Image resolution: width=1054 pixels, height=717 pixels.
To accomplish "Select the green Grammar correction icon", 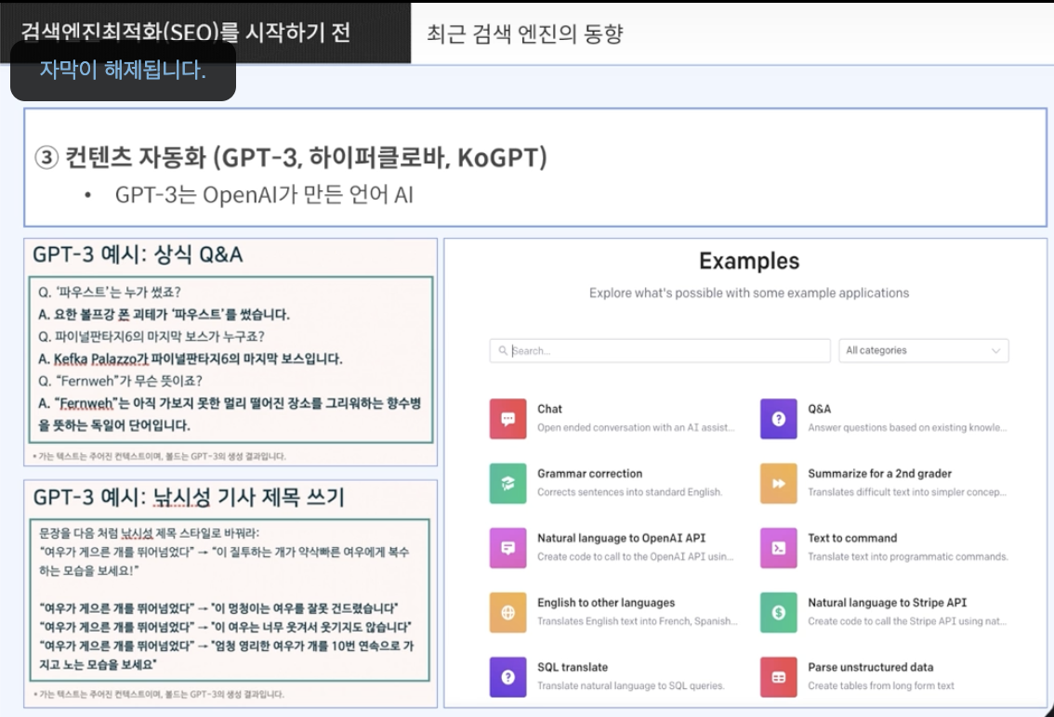I will click(x=507, y=483).
